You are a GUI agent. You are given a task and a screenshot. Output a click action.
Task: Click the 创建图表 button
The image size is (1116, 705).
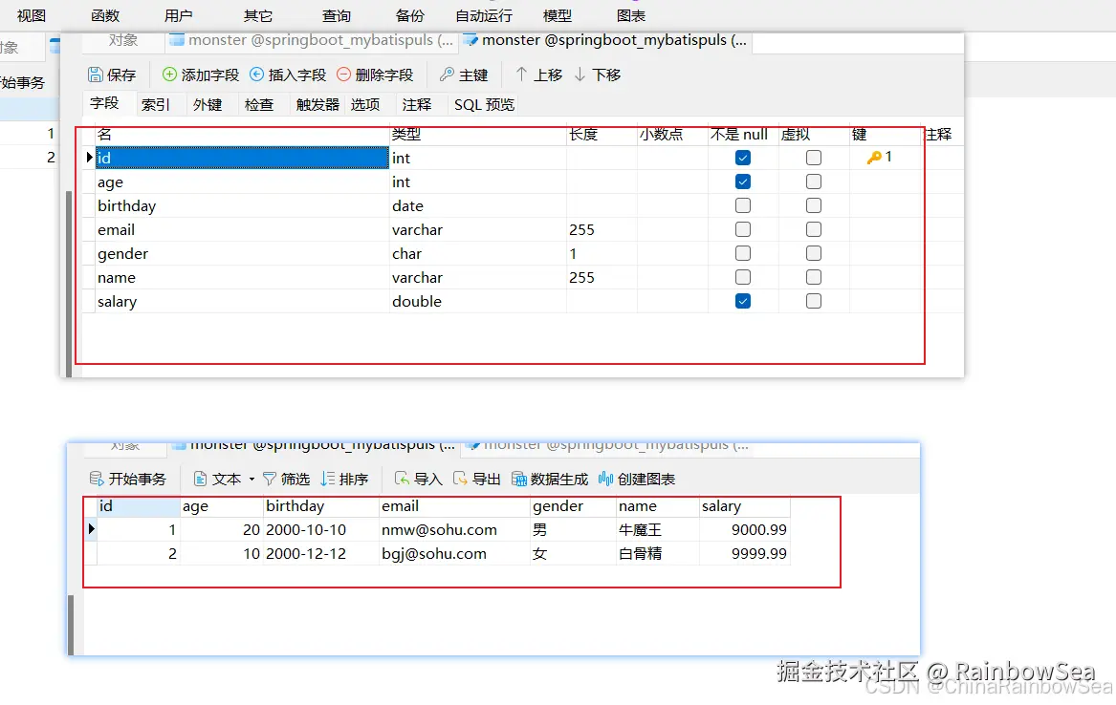click(636, 479)
